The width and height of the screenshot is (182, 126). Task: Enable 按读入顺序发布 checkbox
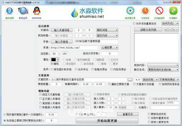[149, 122]
